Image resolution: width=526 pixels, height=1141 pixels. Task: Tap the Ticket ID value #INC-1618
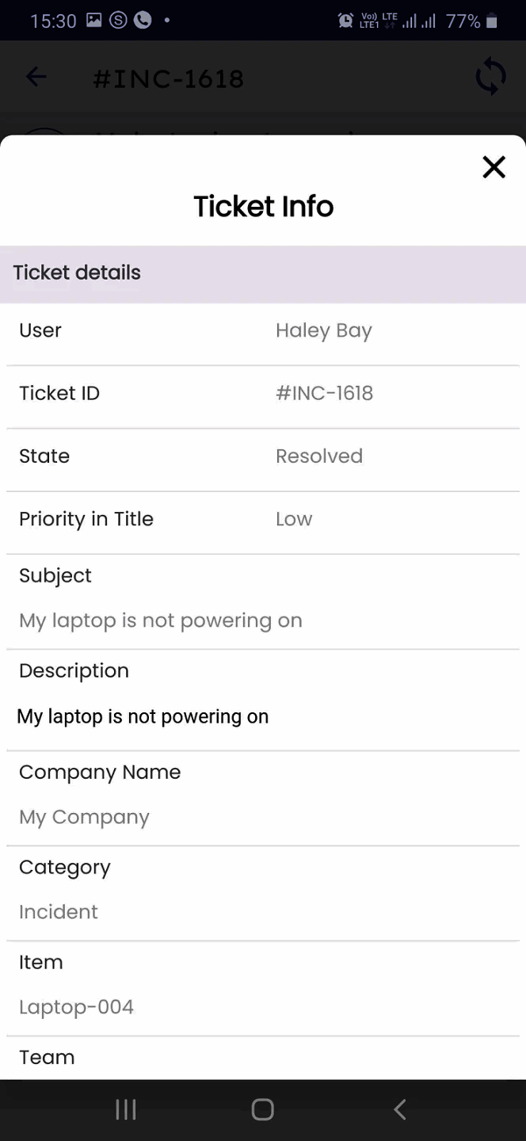pos(324,393)
